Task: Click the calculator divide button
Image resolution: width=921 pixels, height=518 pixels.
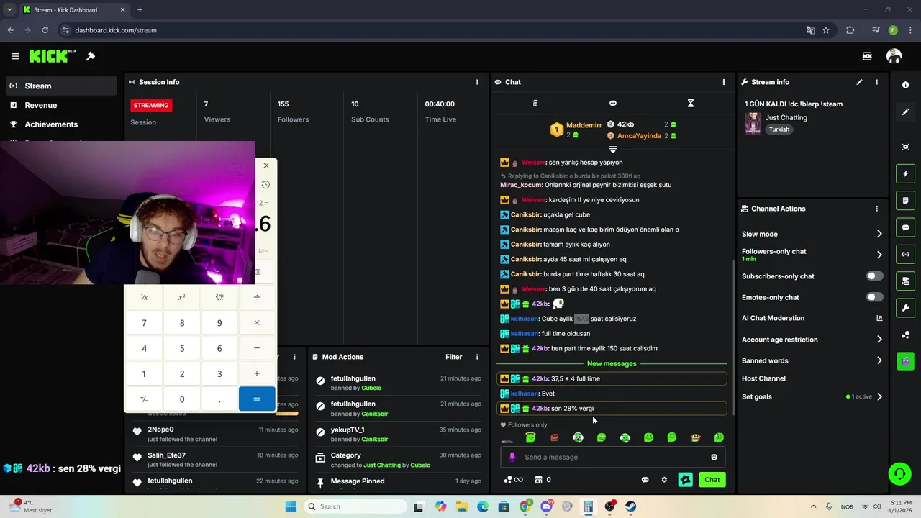Action: click(257, 297)
